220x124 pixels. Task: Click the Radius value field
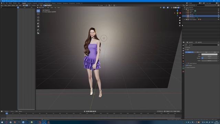209,61
